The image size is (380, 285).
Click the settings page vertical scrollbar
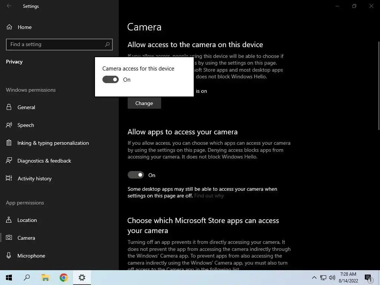(379, 85)
